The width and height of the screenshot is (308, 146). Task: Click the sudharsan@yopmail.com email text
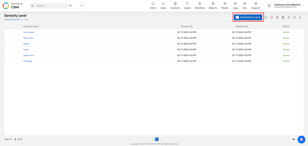(285, 7)
